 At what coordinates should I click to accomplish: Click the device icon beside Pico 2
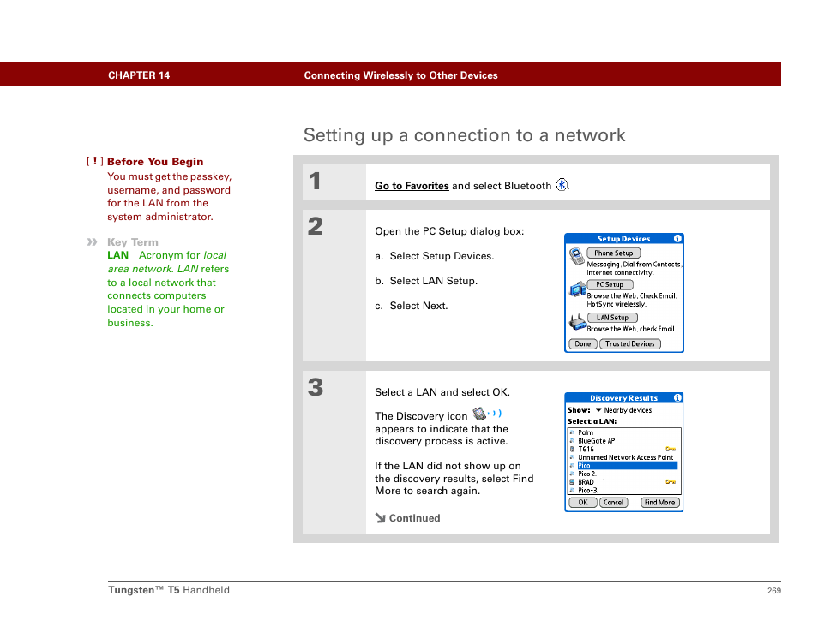click(572, 474)
